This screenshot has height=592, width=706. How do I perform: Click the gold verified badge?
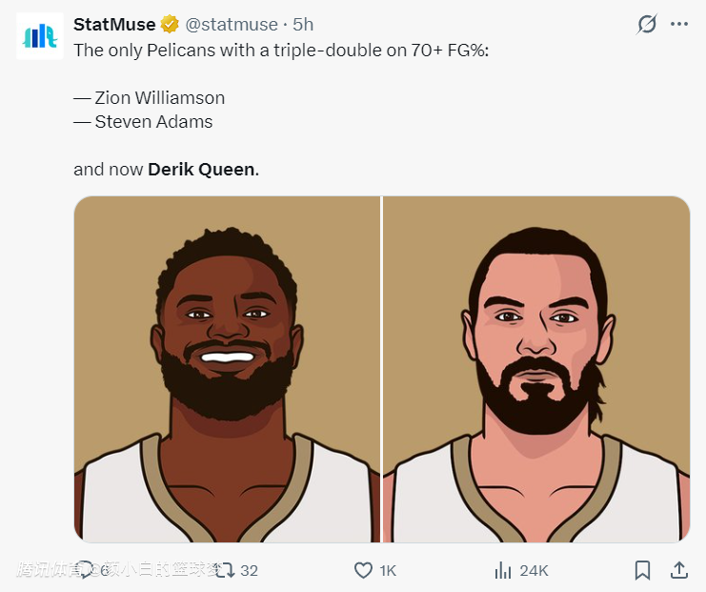170,25
